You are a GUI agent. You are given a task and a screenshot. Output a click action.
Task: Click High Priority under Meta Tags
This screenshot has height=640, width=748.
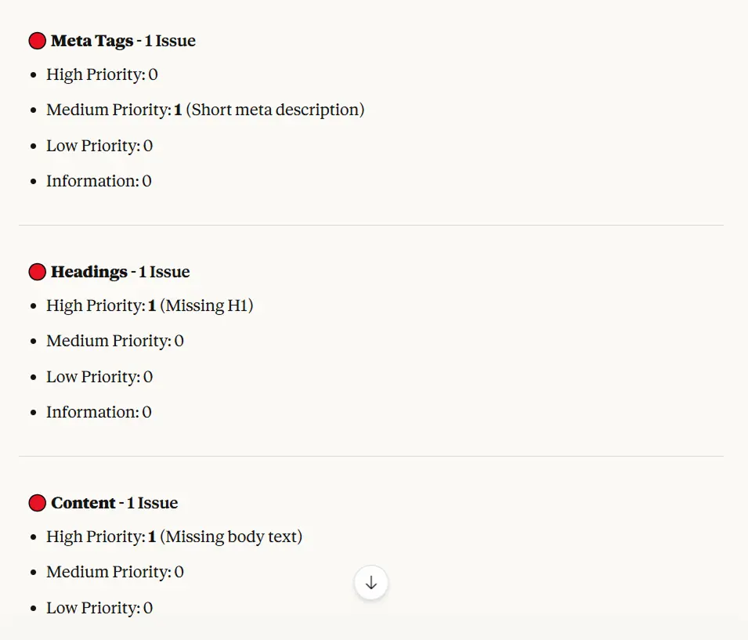pos(101,74)
